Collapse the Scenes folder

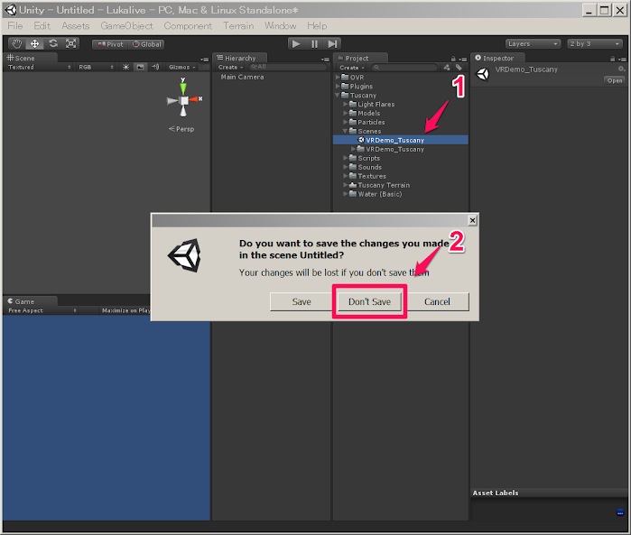(345, 131)
